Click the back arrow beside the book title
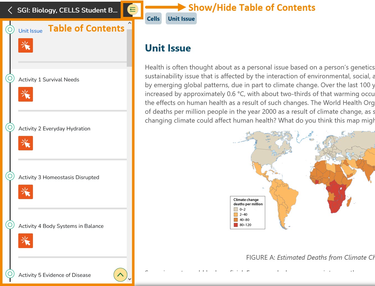375x286 pixels. (10, 10)
